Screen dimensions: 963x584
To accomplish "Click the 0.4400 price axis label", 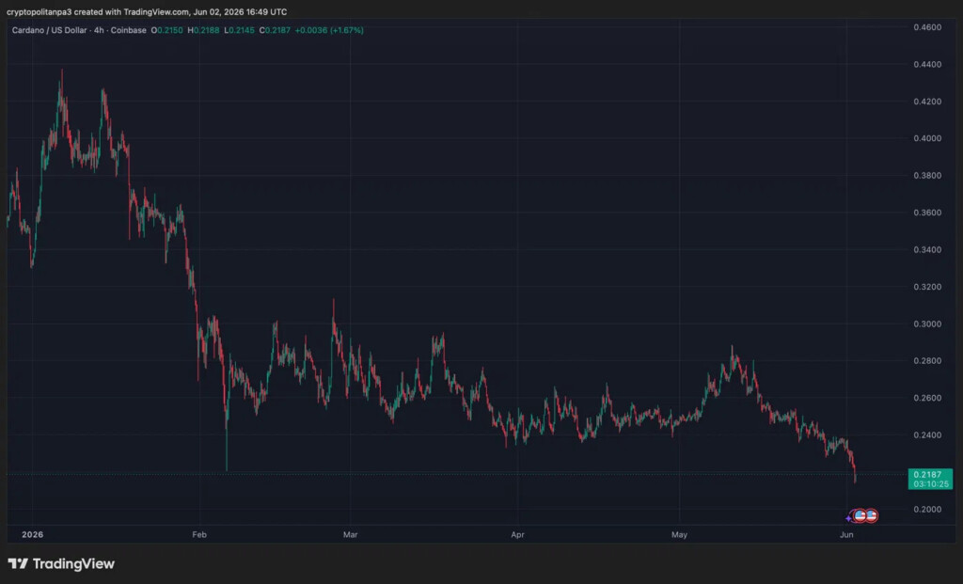I will coord(926,65).
